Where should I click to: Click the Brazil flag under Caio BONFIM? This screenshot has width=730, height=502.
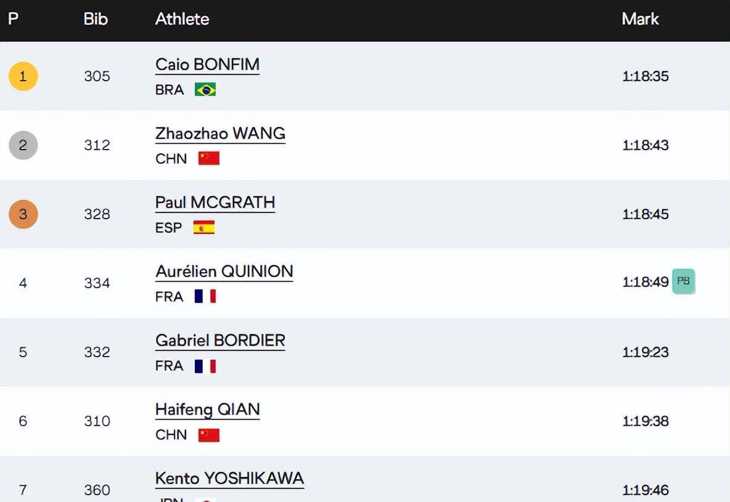click(205, 90)
